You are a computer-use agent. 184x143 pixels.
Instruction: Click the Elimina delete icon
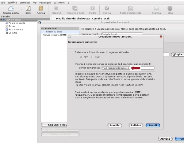pos(107,9)
